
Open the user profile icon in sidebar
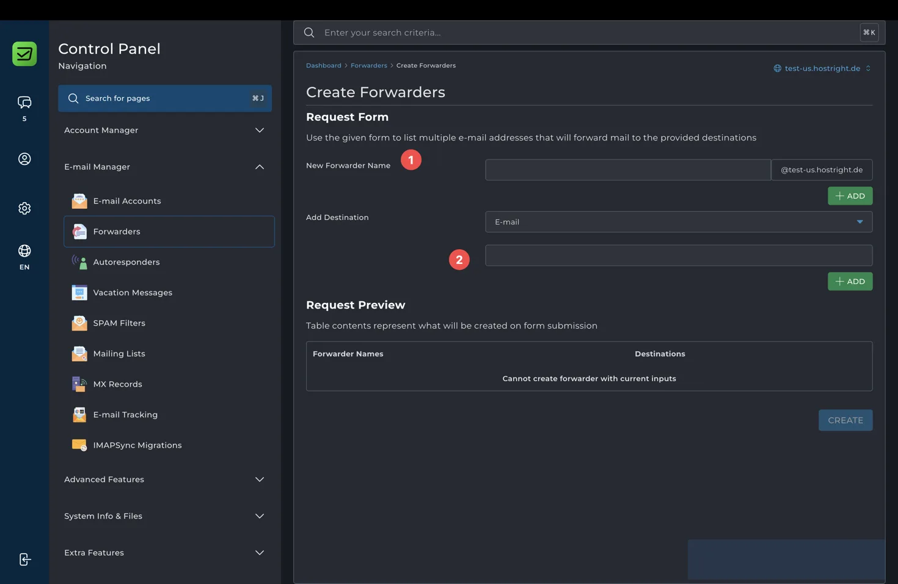pos(24,159)
